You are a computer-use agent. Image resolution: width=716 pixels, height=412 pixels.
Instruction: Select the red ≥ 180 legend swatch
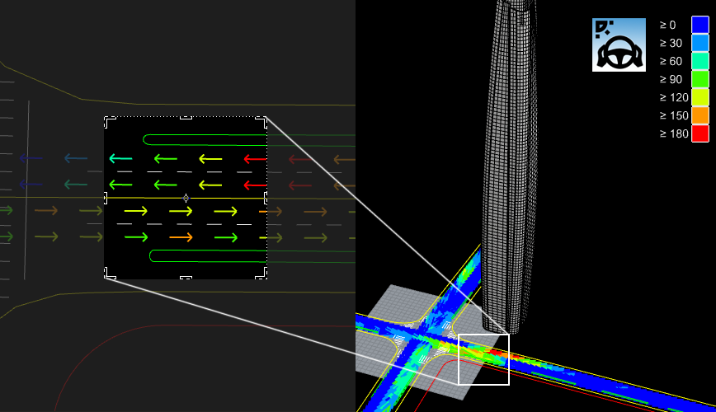700,133
